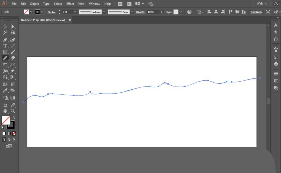Click horizontal align right

[223, 12]
